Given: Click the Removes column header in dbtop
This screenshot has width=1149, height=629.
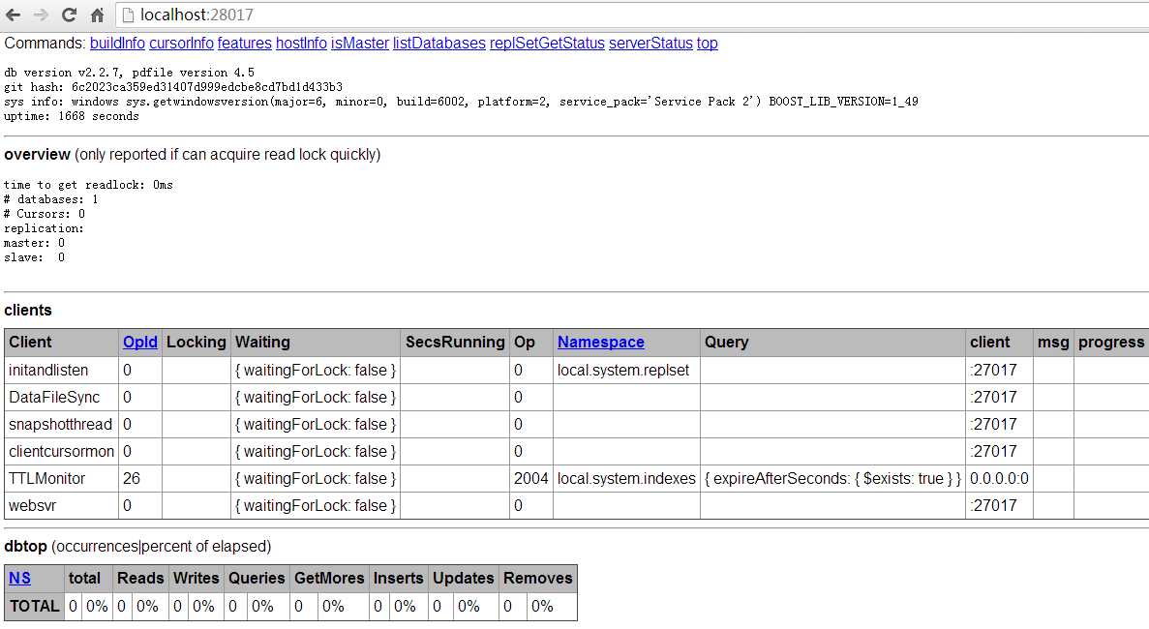Looking at the screenshot, I should pyautogui.click(x=538, y=578).
